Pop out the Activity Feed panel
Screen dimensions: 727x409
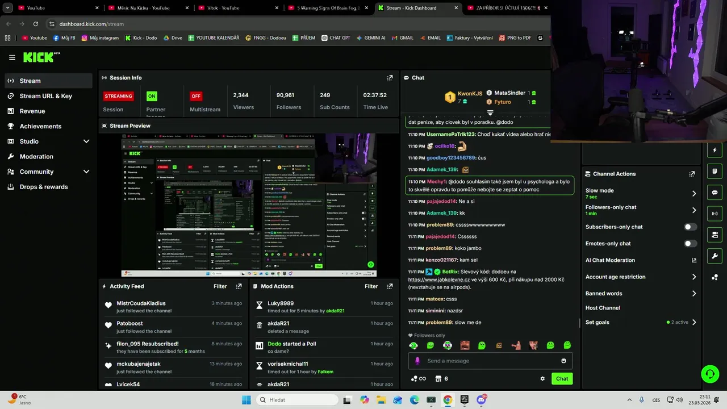(x=239, y=286)
